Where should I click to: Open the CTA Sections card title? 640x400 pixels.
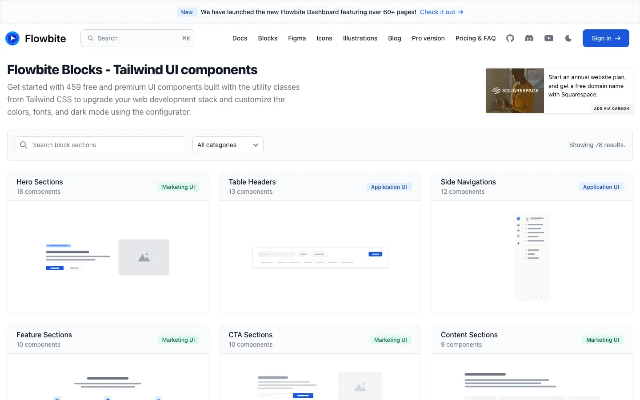[x=251, y=335]
